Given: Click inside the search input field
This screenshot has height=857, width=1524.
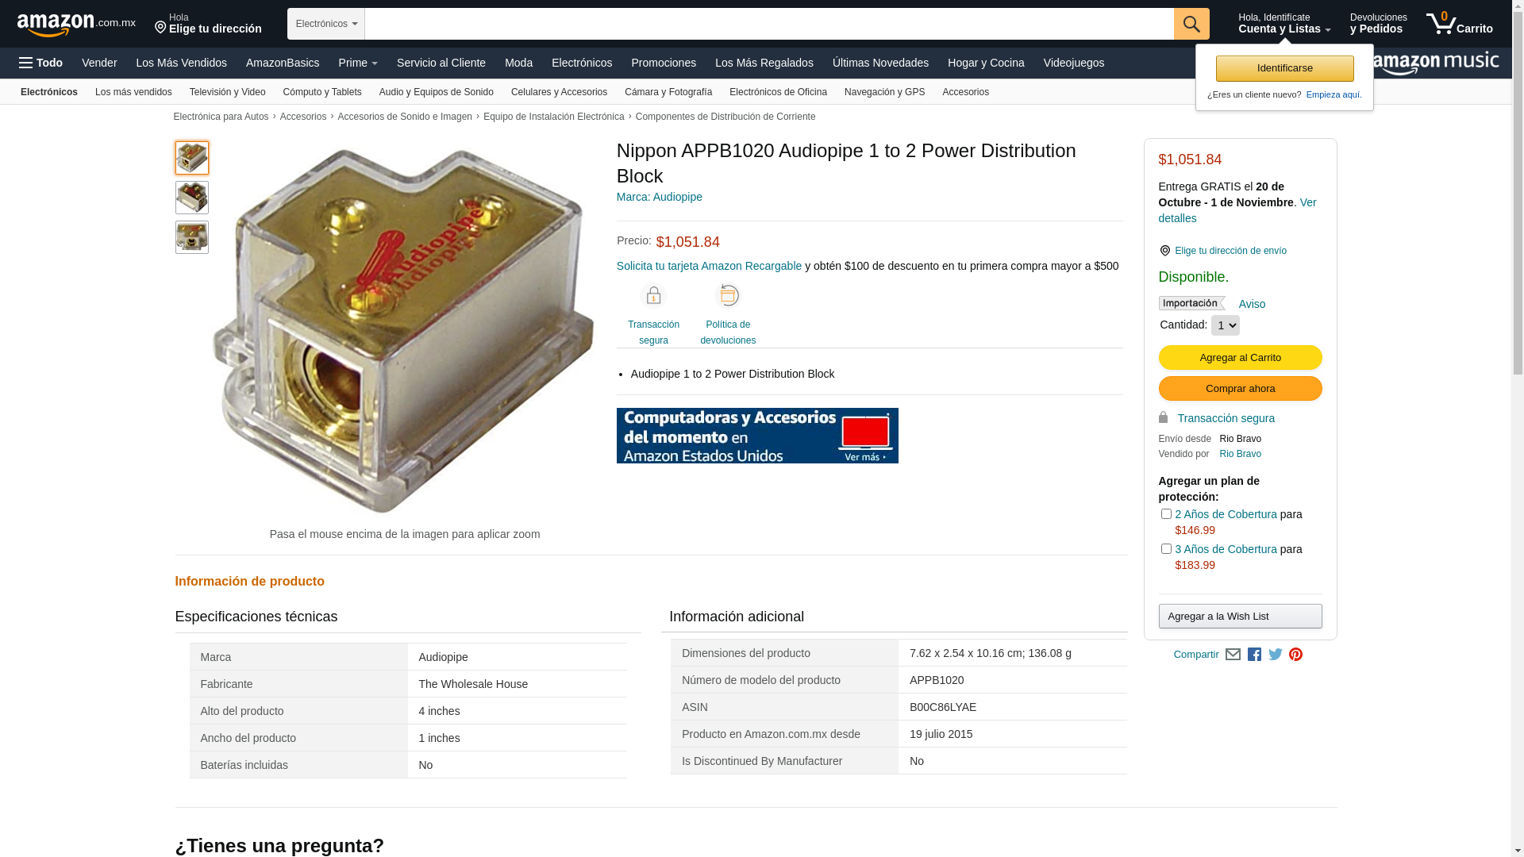Looking at the screenshot, I should point(769,24).
